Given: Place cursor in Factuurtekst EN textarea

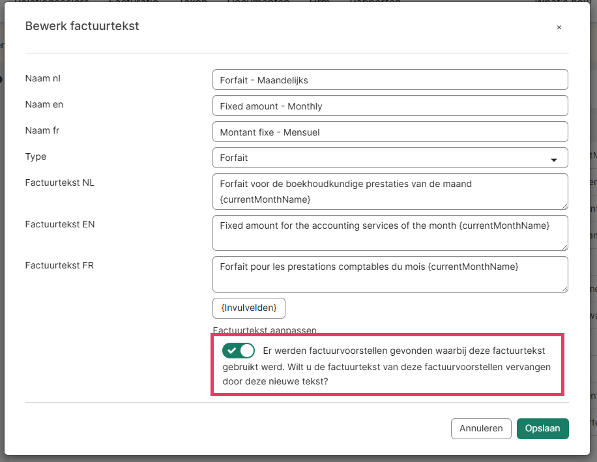Looking at the screenshot, I should click(390, 233).
